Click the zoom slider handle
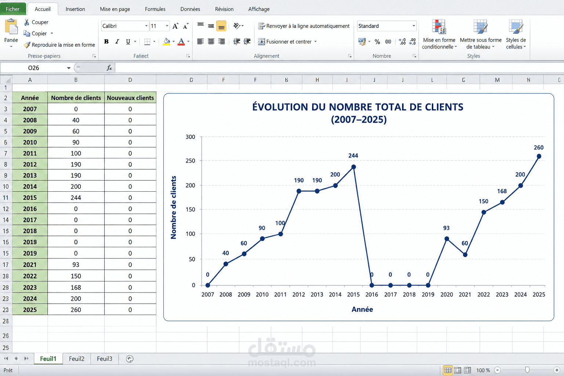The height and width of the screenshot is (376, 564). [x=527, y=370]
